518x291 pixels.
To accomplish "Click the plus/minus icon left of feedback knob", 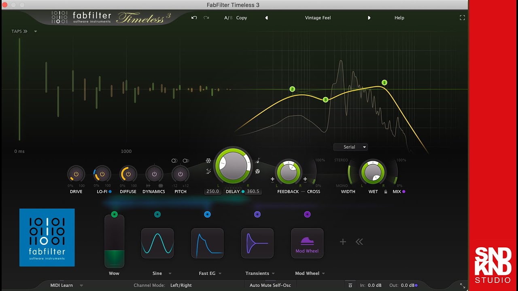I will click(272, 179).
